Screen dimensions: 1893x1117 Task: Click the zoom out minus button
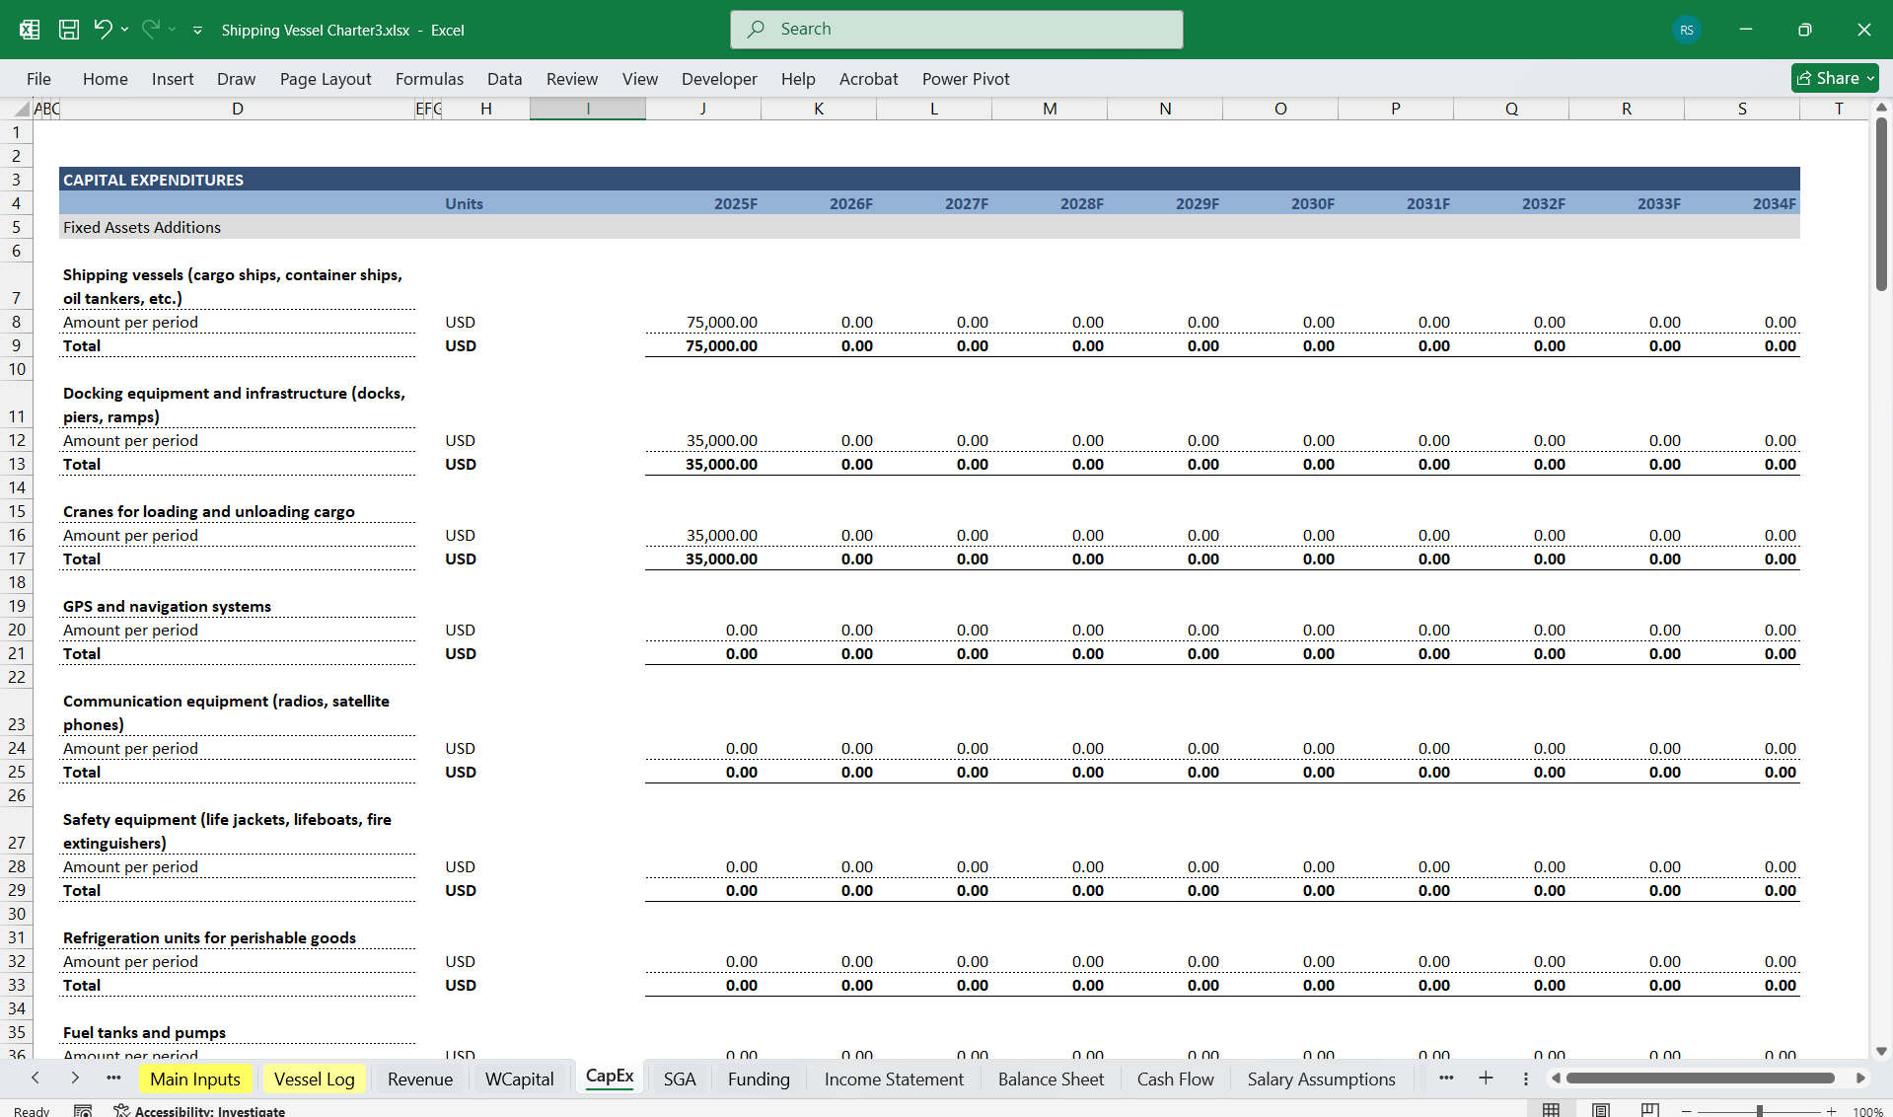pos(1686,1111)
